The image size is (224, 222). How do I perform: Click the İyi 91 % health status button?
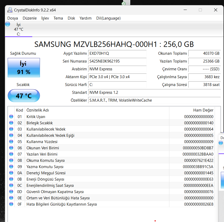coord(24,68)
